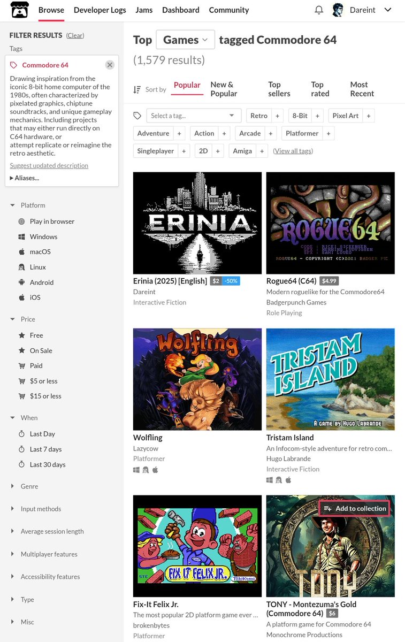Add the 8-Bit tag with plus
Viewport: 405px width, 642px height.
pyautogui.click(x=317, y=116)
